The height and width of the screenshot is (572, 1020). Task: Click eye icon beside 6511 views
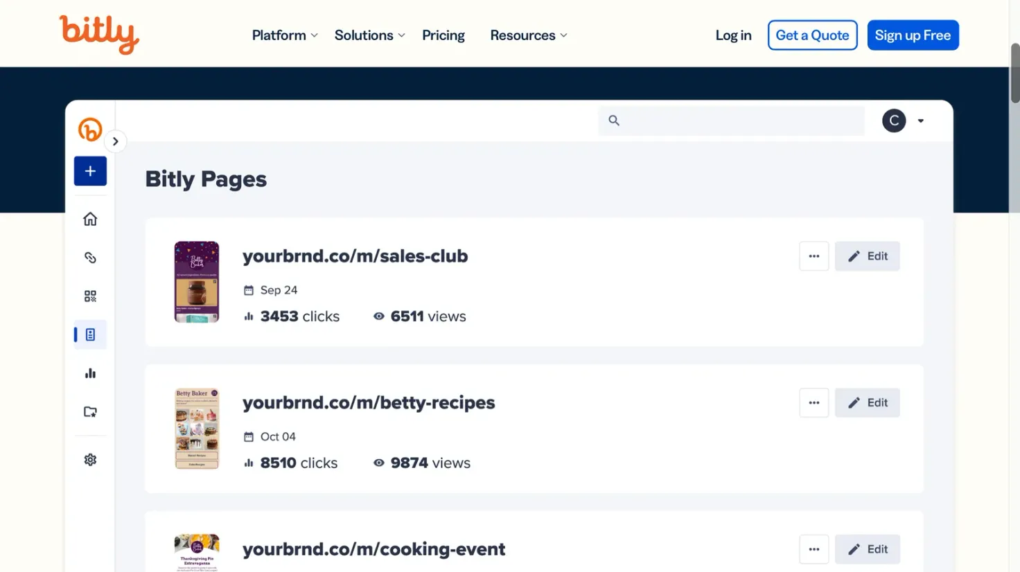379,316
